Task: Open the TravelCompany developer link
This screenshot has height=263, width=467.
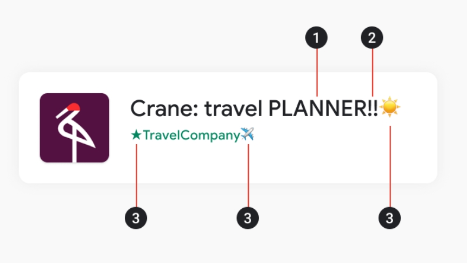Action: [190, 135]
